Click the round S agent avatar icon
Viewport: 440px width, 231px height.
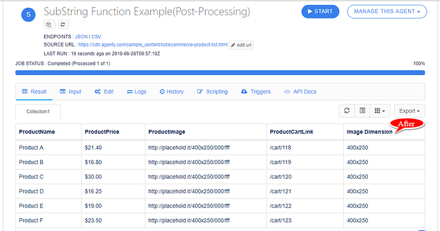coord(28,15)
